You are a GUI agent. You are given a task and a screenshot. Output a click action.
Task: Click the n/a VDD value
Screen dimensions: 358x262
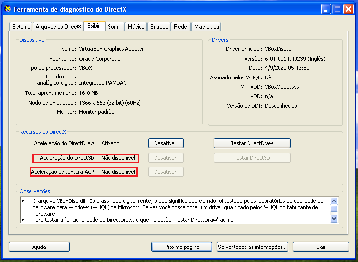(269, 96)
